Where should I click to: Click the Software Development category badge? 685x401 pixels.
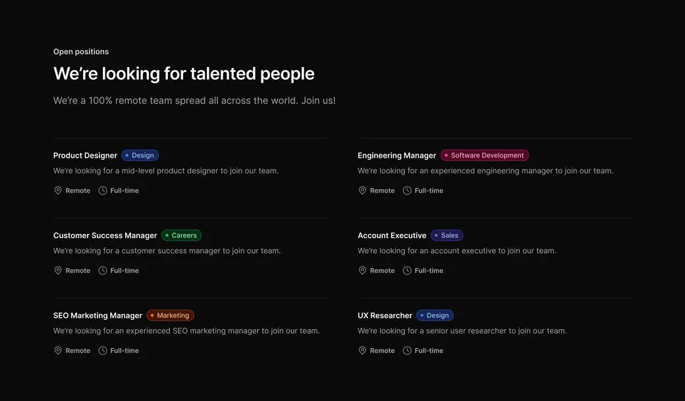tap(485, 156)
